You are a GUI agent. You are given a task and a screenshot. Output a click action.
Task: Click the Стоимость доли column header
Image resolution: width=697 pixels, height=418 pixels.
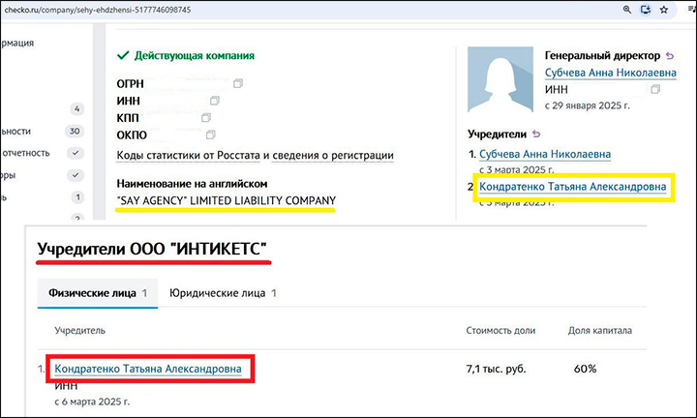tap(500, 331)
